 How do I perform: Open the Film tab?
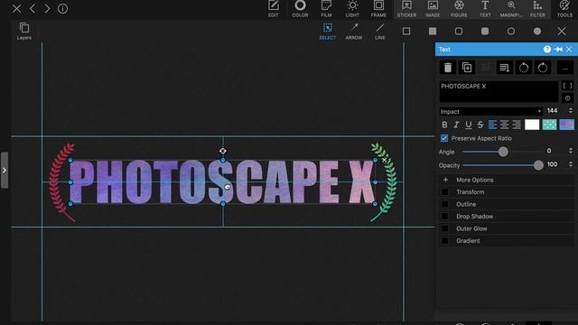coord(326,8)
